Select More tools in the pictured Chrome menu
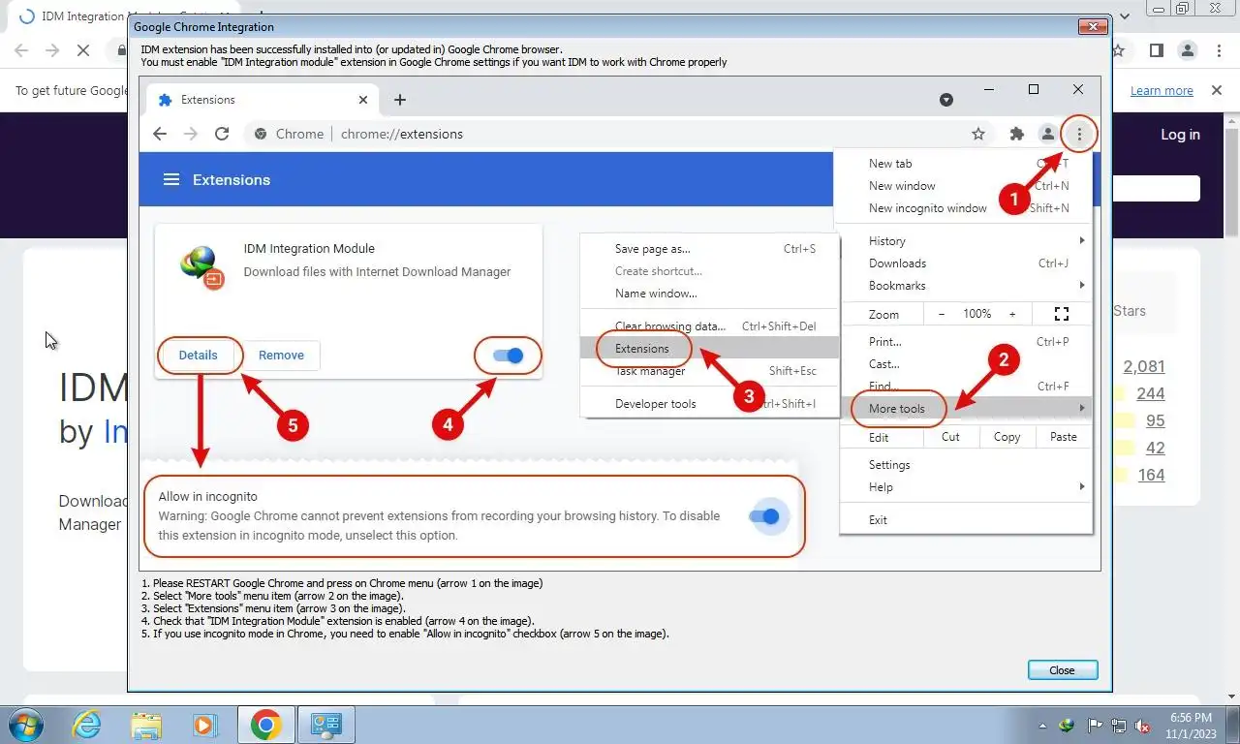The width and height of the screenshot is (1240, 744). pyautogui.click(x=966, y=408)
